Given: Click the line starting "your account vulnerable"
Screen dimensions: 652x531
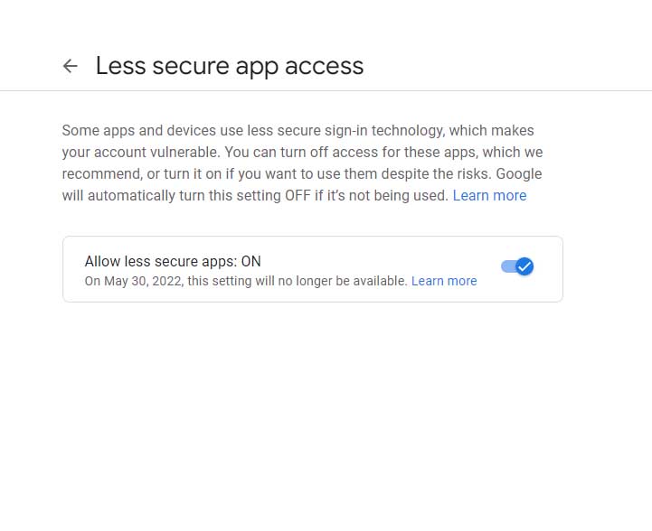Looking at the screenshot, I should (x=302, y=152).
